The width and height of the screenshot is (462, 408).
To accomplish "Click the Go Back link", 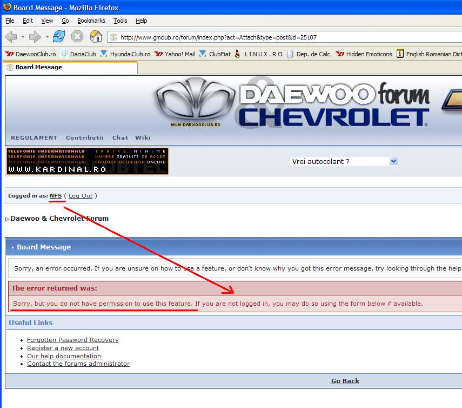I will point(345,381).
